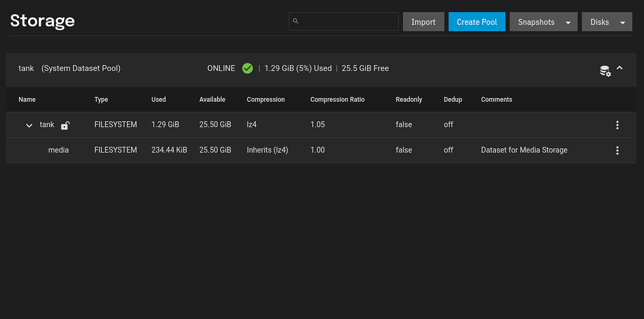
Task: Click the Create Pool button
Action: (x=477, y=22)
